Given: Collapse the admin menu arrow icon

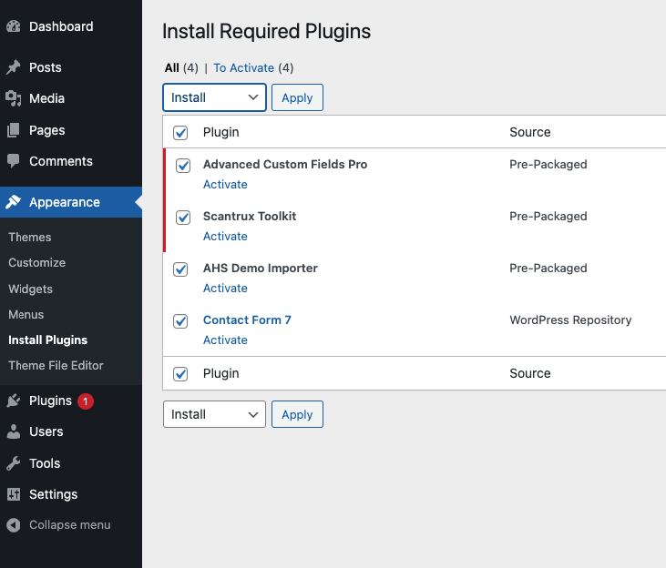Looking at the screenshot, I should 14,525.
